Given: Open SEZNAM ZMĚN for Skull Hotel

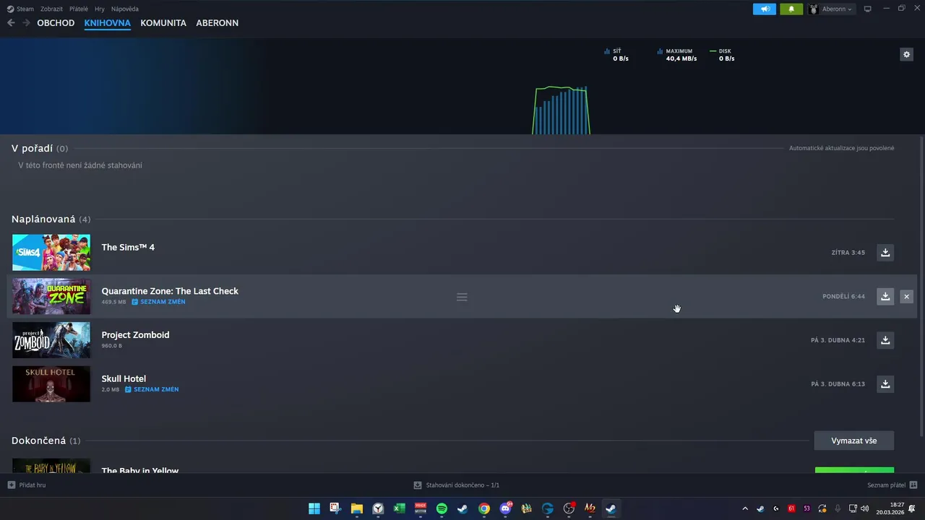Looking at the screenshot, I should pyautogui.click(x=152, y=389).
